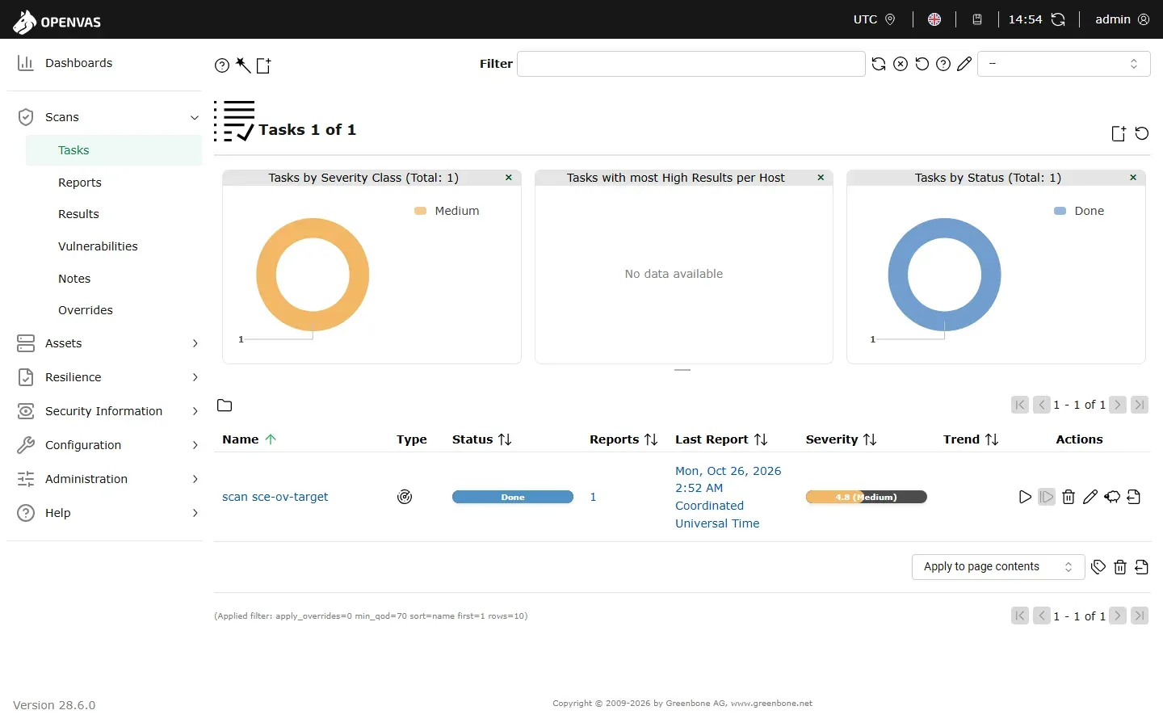Export the scan sce-ov-target row
The image size is (1163, 727).
(1134, 497)
